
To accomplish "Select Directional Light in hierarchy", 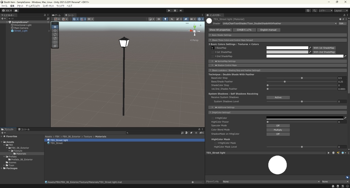I will point(23,25).
